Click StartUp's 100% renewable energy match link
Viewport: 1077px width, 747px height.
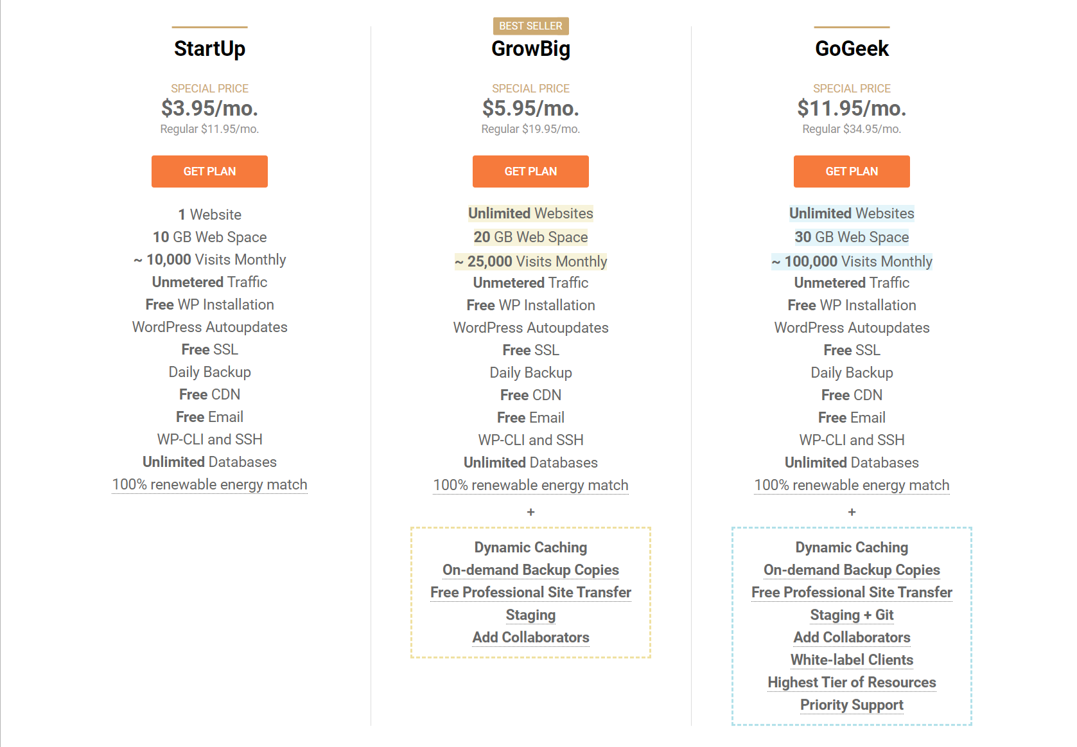pos(209,485)
